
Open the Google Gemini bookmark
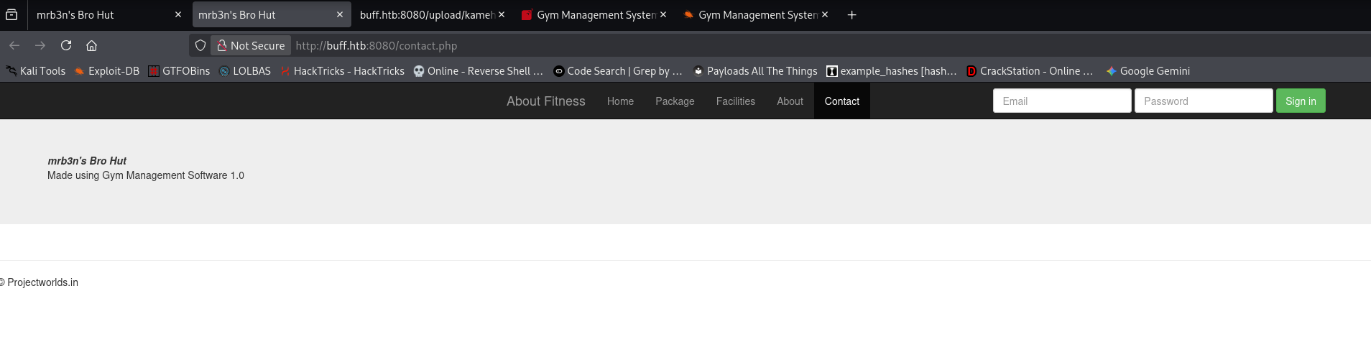click(x=1148, y=71)
